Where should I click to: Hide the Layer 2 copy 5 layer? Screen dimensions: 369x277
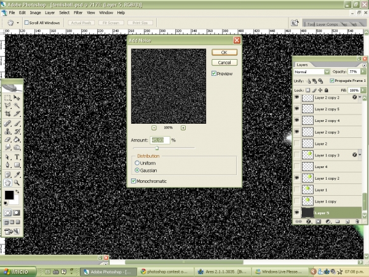point(297,108)
